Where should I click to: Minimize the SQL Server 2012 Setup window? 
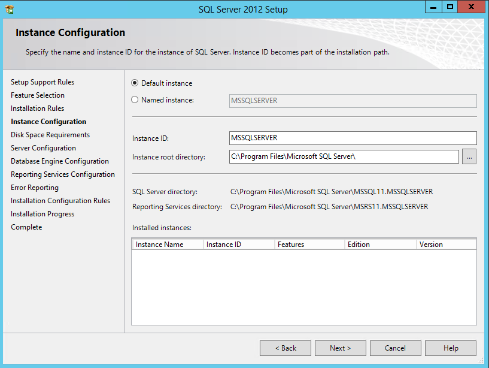433,7
